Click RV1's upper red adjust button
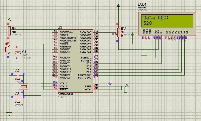201x121 pixels. [122, 29]
